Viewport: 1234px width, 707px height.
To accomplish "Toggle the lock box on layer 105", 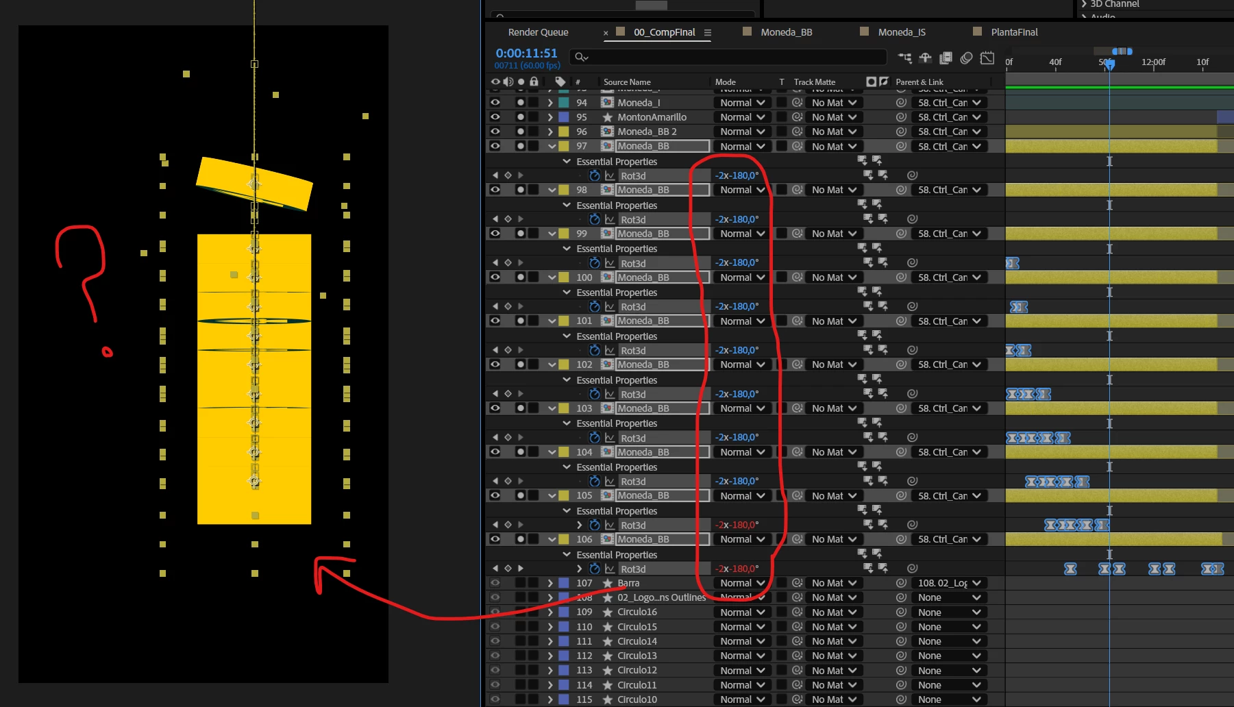I will click(x=534, y=495).
